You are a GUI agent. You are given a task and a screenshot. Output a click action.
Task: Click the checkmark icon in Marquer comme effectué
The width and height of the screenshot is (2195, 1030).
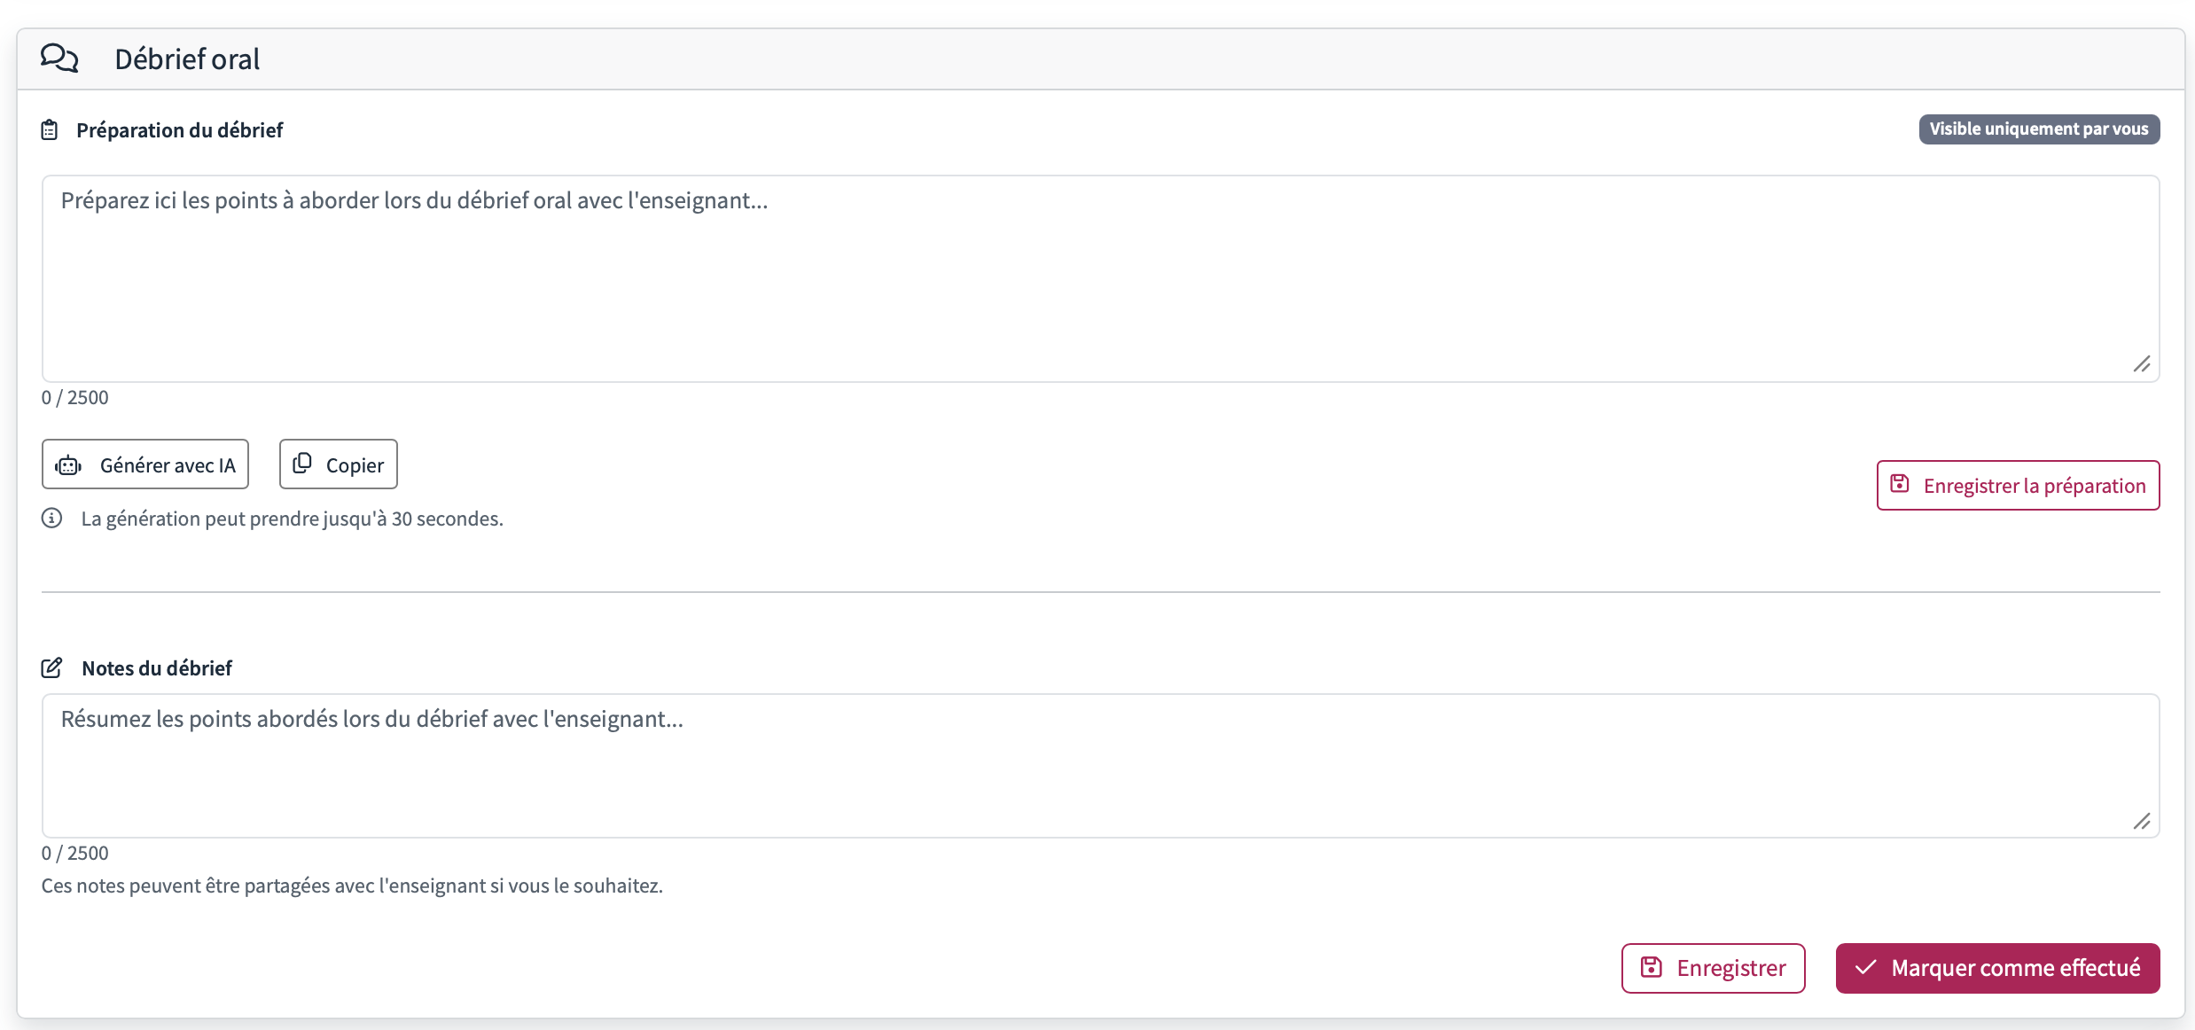pos(1865,967)
